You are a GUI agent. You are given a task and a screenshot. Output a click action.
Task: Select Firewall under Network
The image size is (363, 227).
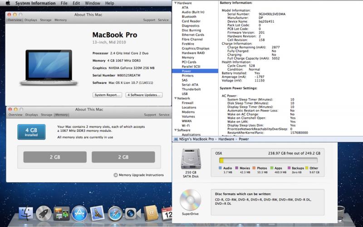[187, 103]
